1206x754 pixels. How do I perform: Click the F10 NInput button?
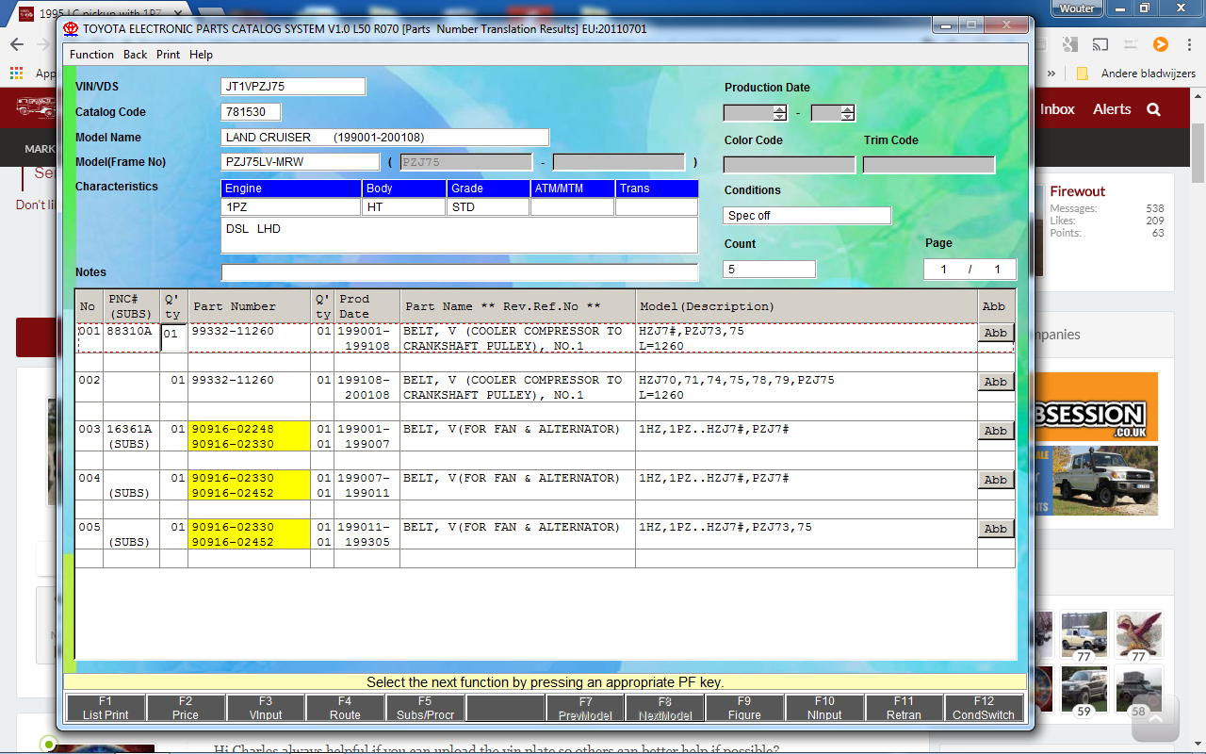824,708
